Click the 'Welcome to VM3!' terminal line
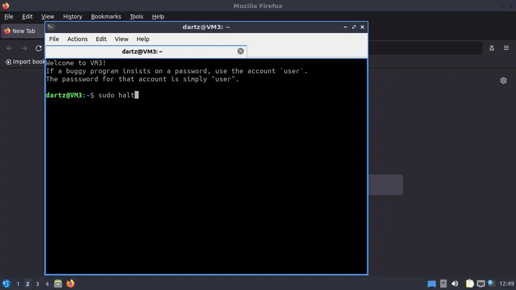The image size is (516, 290). (76, 63)
